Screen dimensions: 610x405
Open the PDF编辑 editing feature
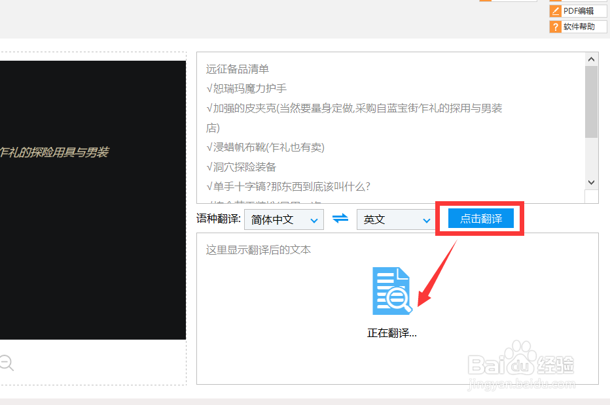tap(578, 10)
